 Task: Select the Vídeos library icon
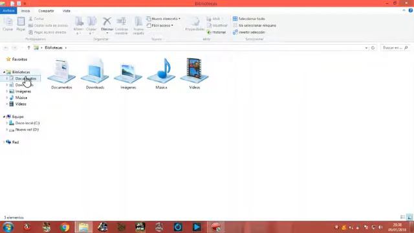194,74
